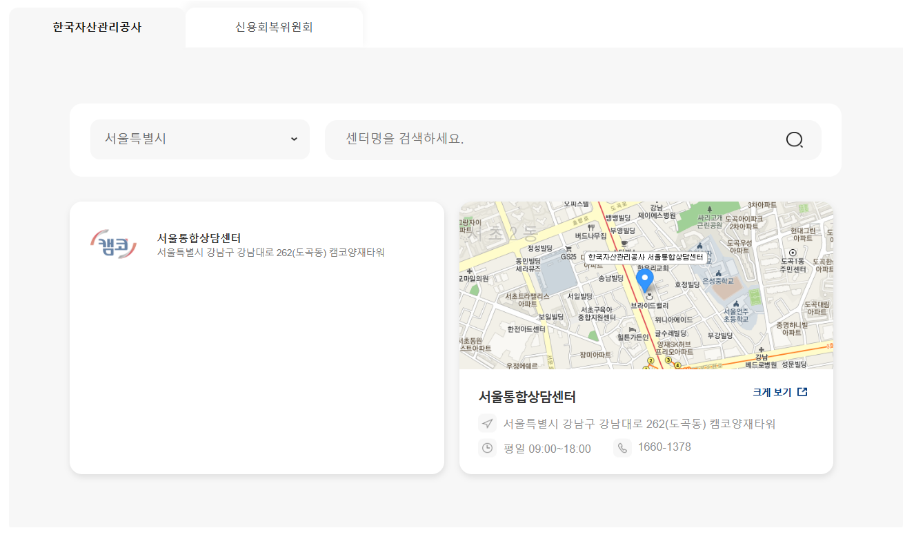Click the 캠코 logo in center list
Screen dimensions: 914x537
pyautogui.click(x=114, y=244)
